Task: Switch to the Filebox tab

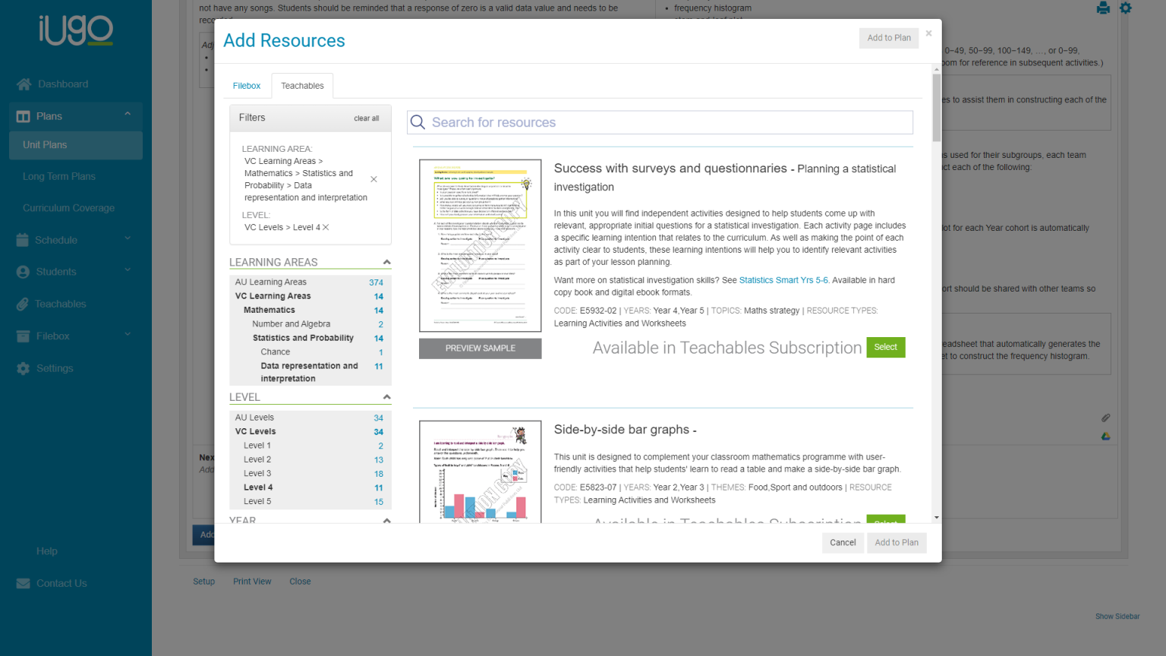Action: (247, 86)
